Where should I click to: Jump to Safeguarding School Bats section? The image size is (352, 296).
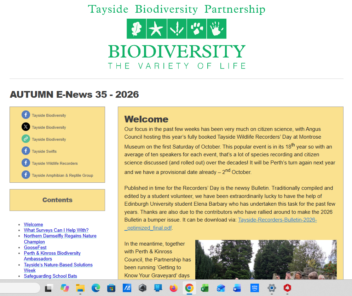[51, 276]
